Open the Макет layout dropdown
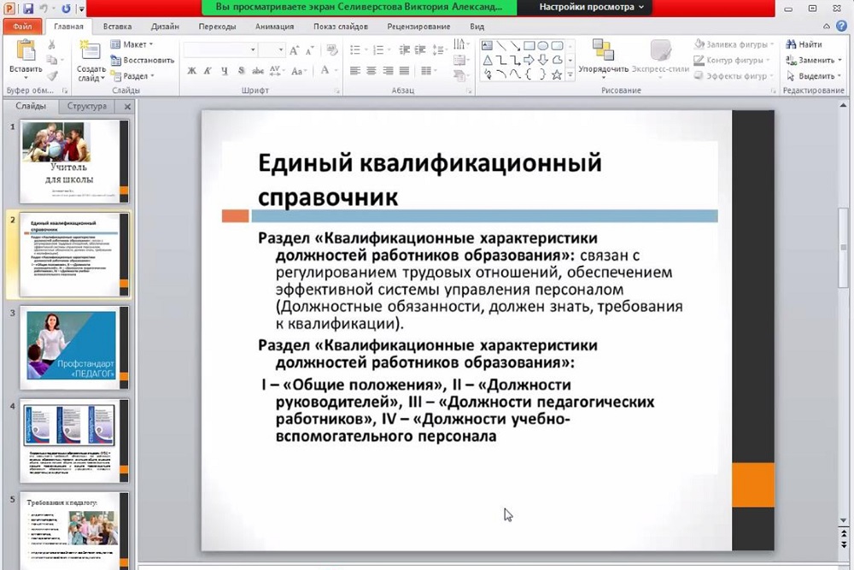 (x=135, y=44)
